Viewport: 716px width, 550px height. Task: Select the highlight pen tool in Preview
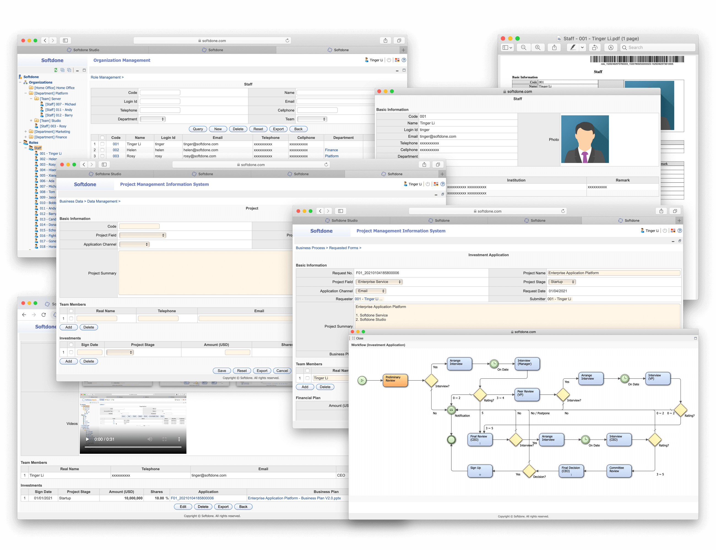(x=573, y=48)
